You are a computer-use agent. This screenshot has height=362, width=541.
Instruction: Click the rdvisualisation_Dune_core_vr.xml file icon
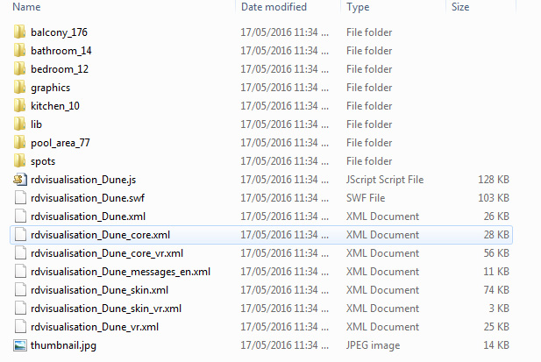tap(20, 253)
